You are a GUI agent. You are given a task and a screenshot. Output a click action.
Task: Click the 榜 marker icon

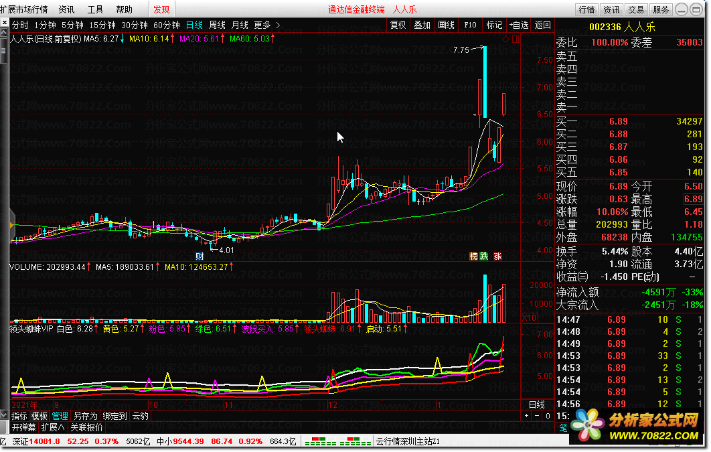(x=473, y=256)
